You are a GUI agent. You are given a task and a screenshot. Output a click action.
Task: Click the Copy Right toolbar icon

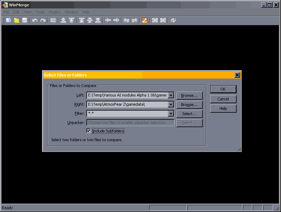click(x=108, y=20)
